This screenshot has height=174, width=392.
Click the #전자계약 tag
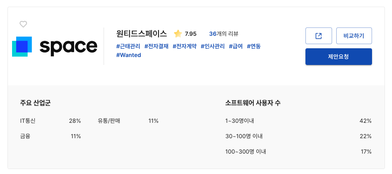[184, 46]
